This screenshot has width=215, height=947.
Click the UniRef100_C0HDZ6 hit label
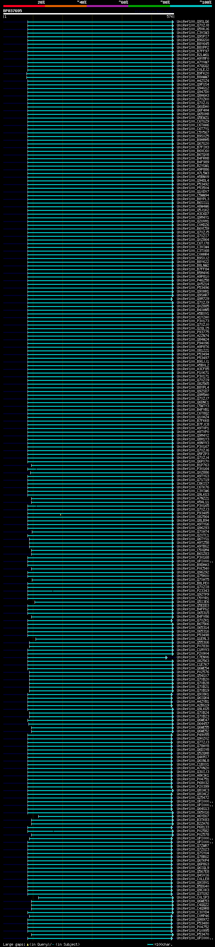193,225
